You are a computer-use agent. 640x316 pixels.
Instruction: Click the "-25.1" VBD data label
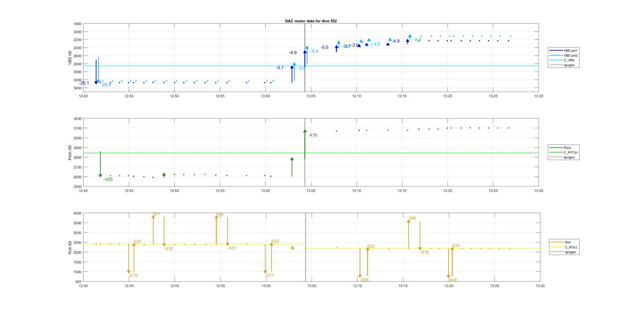point(84,83)
